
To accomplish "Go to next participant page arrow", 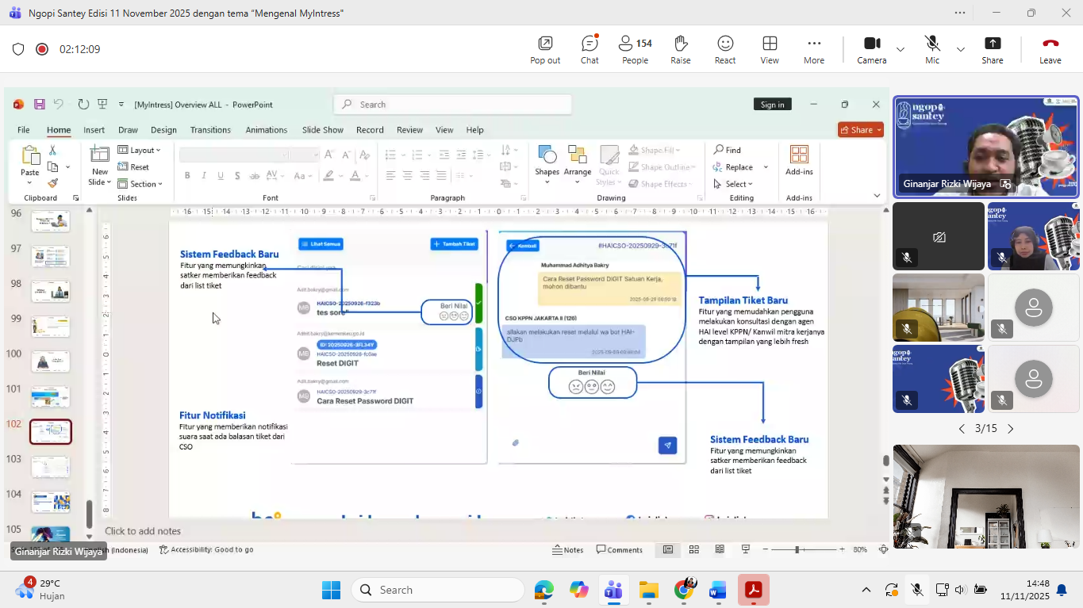I will 1011,429.
